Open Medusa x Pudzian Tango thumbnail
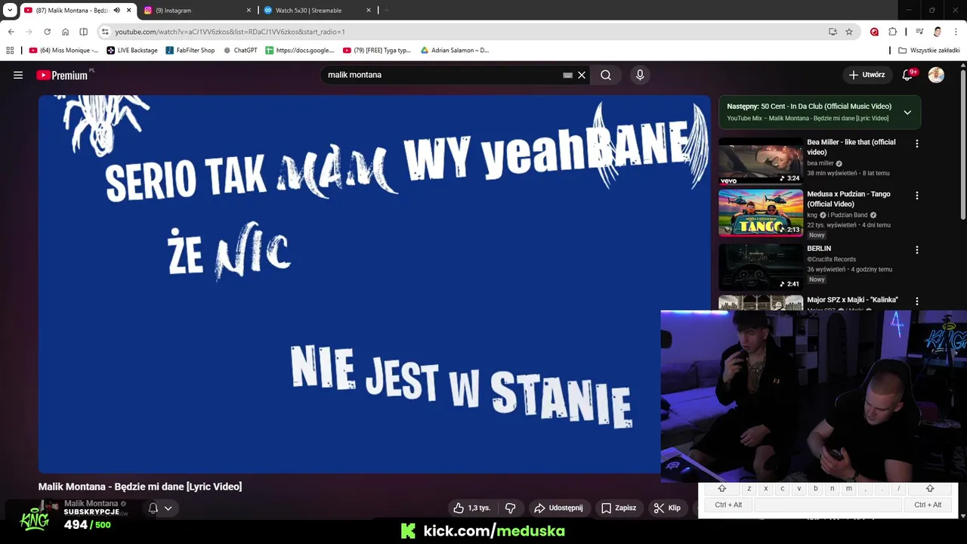967x544 pixels. click(x=761, y=212)
